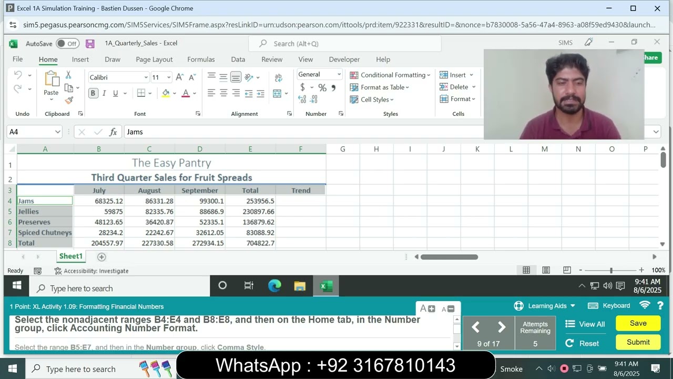
Task: Click the Redo arrow icon
Action: point(18,89)
